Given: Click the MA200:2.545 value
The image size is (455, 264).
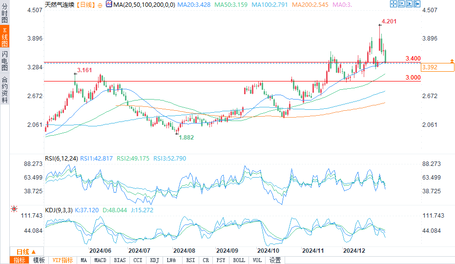Looking at the screenshot, I should click(x=310, y=5).
